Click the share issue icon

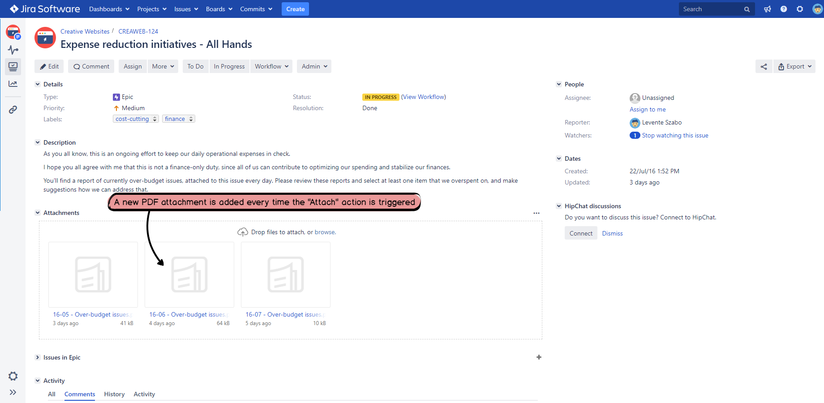coord(764,67)
